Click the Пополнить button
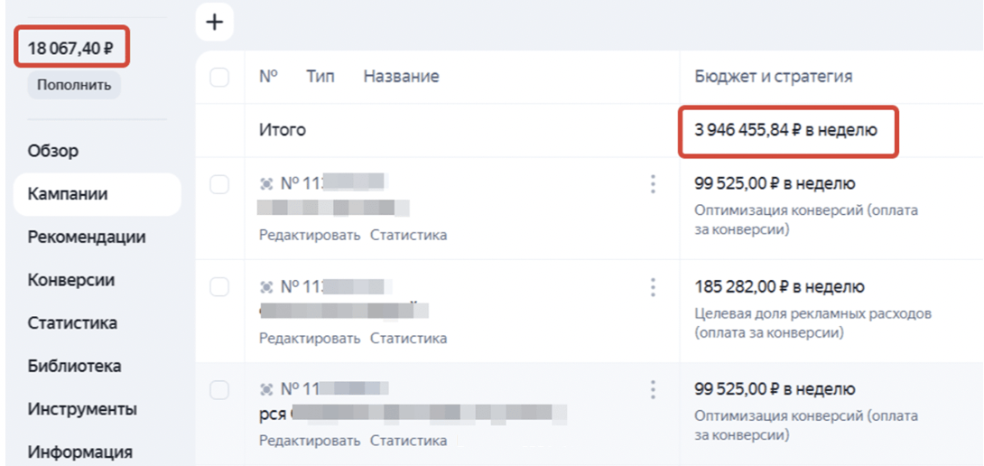 pyautogui.click(x=74, y=86)
